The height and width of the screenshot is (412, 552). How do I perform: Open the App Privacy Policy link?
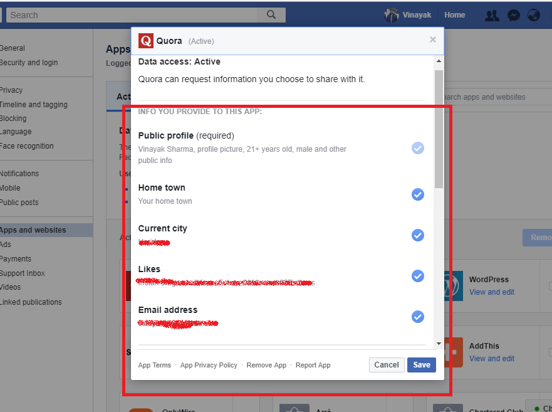click(209, 365)
